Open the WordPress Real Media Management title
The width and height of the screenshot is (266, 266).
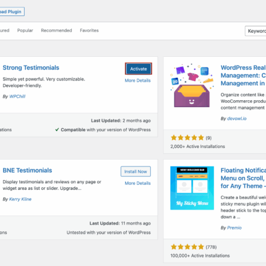click(243, 75)
